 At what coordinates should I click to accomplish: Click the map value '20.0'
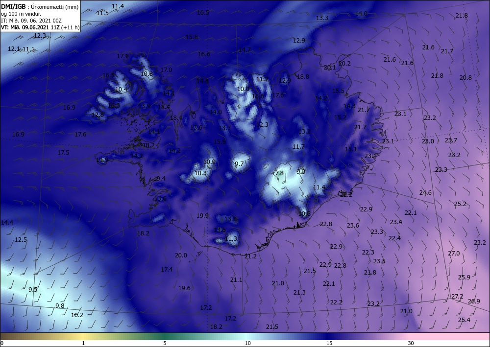181,255
